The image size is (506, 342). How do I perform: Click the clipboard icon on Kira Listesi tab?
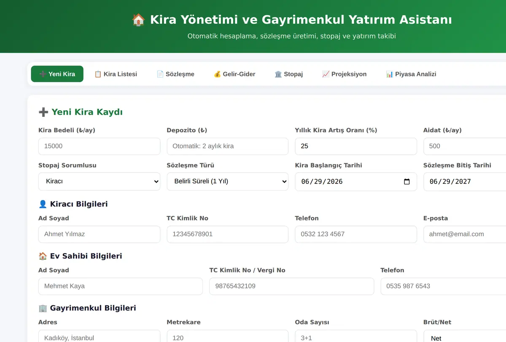(98, 74)
